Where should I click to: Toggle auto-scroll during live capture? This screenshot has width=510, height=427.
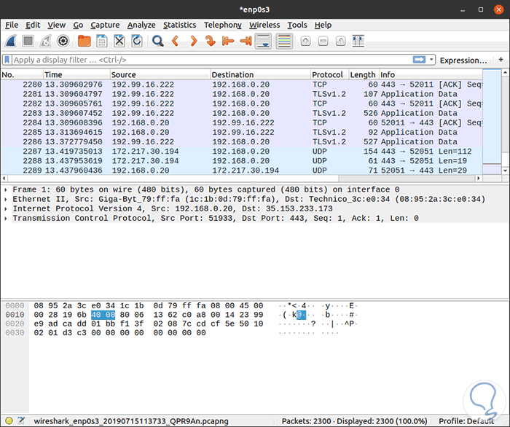pos(263,41)
